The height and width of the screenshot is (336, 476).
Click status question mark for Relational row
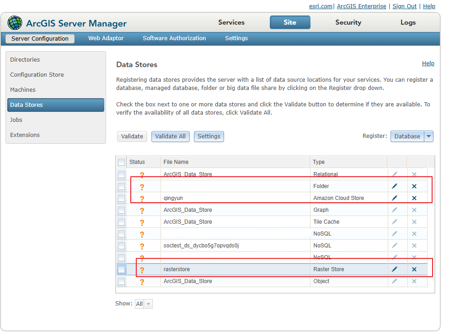(x=142, y=175)
